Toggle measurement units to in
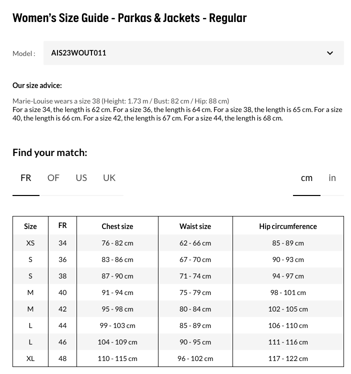 pyautogui.click(x=332, y=178)
